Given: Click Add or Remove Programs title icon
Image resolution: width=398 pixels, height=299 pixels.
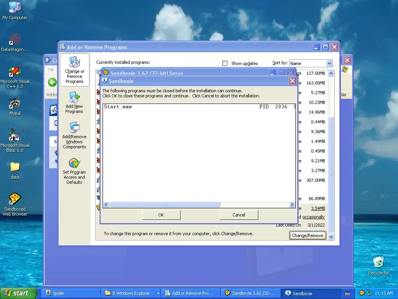Looking at the screenshot, I should 63,47.
